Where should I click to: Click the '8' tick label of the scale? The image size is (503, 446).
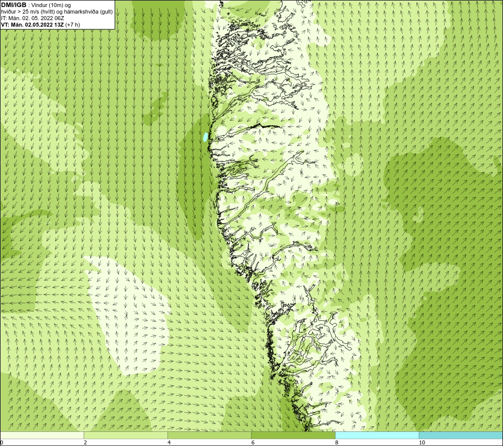[x=337, y=442]
